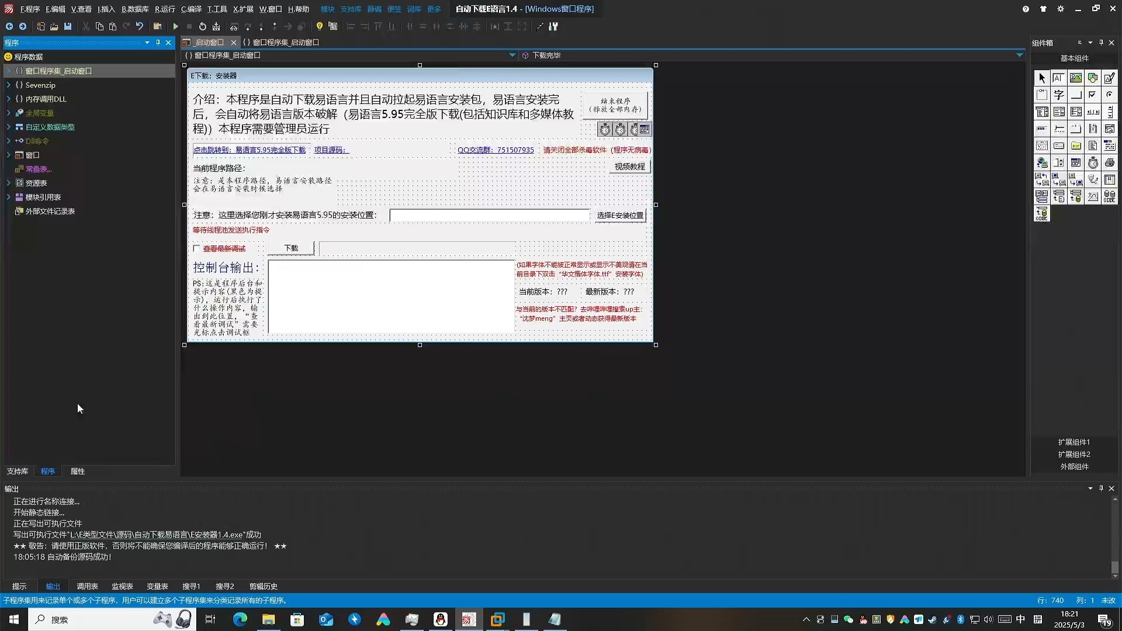Click the Save floppy disk toolbar icon

[x=68, y=26]
